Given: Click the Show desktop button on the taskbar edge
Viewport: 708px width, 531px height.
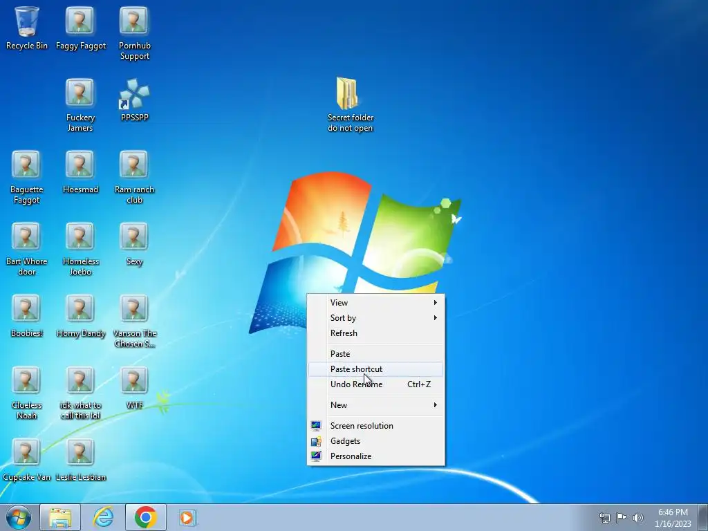Looking at the screenshot, I should 703,517.
